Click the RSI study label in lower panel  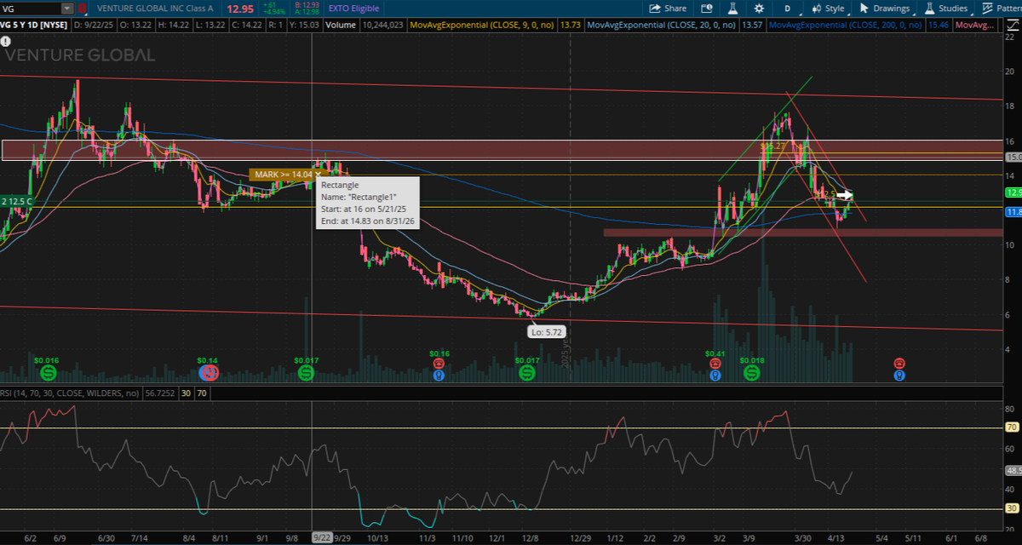click(x=70, y=393)
